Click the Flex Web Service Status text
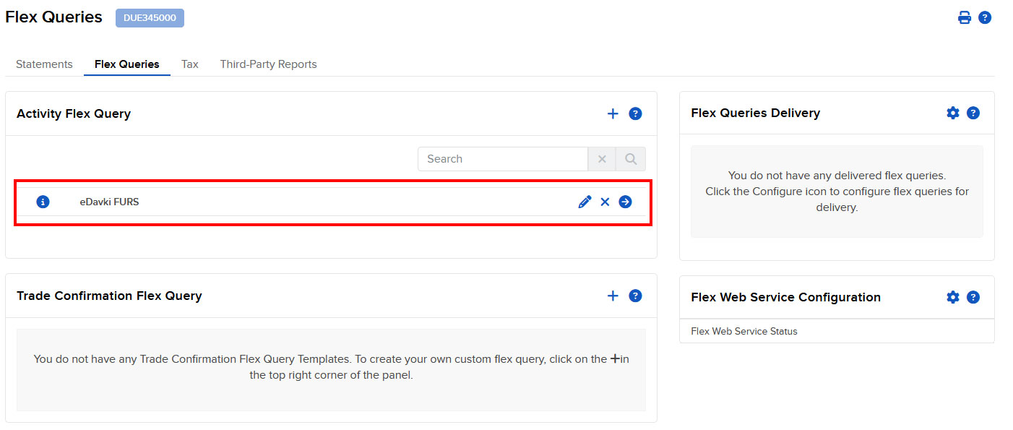1013x430 pixels. click(x=744, y=331)
